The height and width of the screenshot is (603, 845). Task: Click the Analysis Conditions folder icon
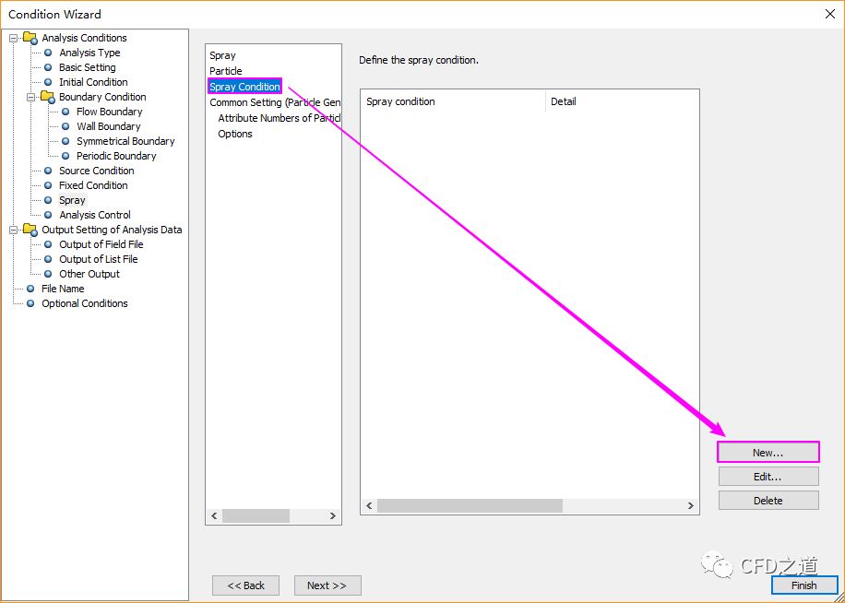(x=30, y=38)
